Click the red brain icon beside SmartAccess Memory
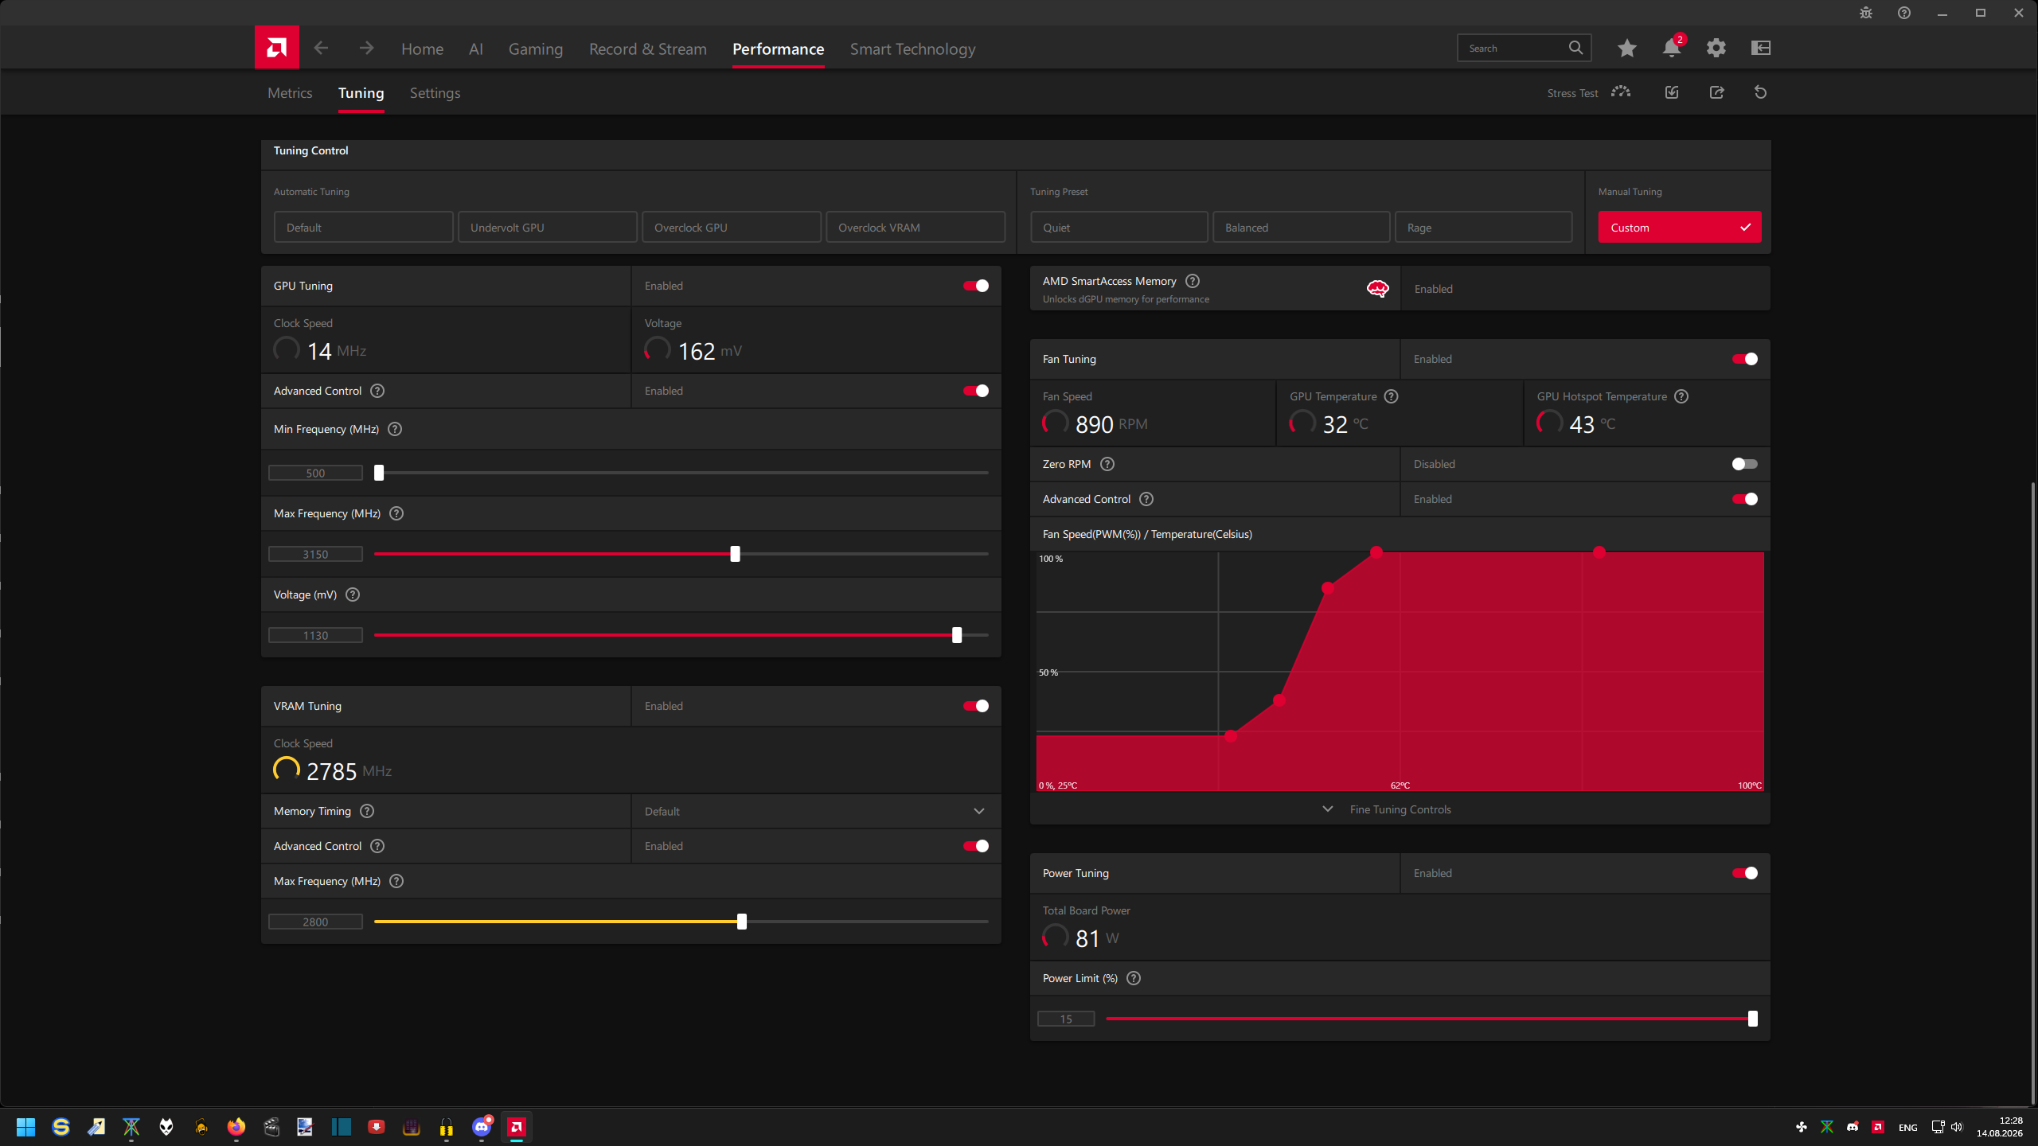This screenshot has height=1146, width=2038. point(1377,288)
